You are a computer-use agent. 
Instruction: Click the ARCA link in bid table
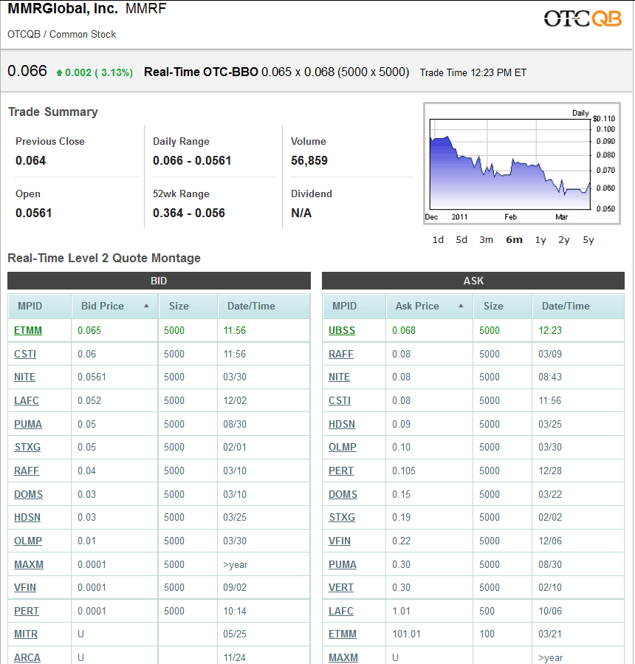click(x=27, y=657)
